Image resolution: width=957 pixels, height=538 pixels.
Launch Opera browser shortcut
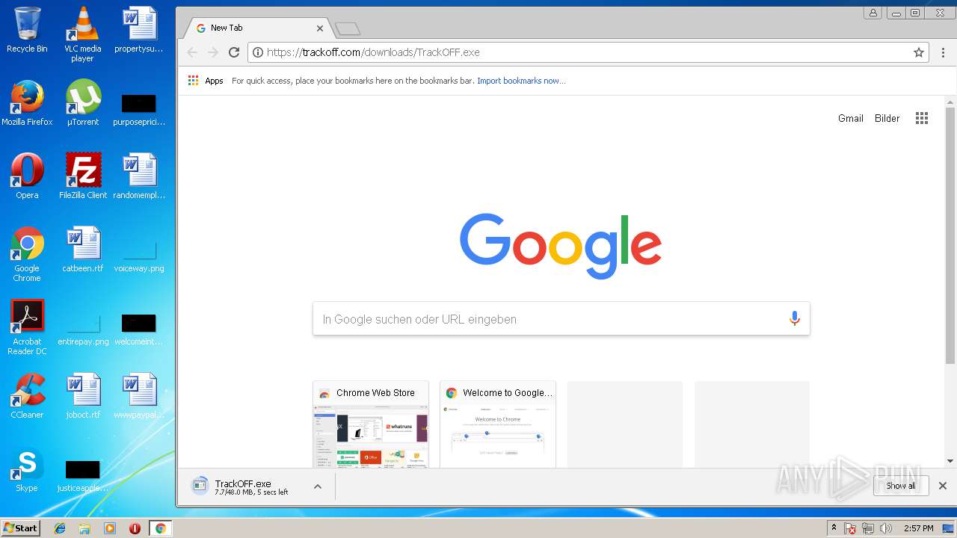(27, 176)
